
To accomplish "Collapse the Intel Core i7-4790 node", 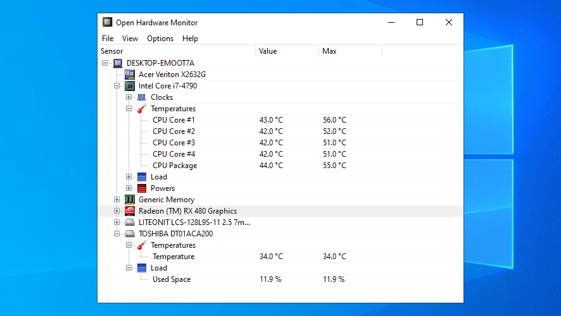I will point(117,86).
